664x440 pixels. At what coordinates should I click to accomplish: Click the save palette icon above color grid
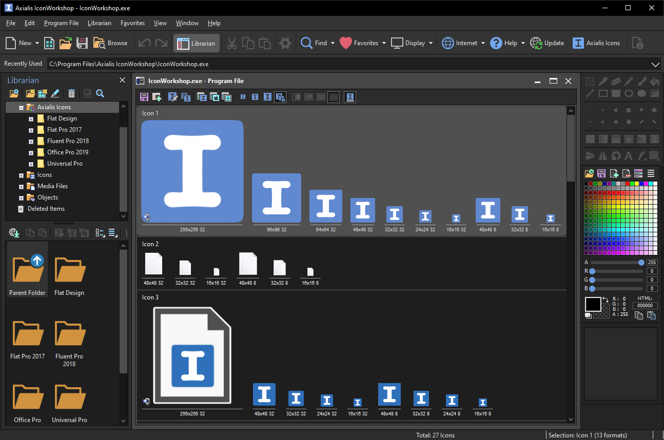click(601, 173)
